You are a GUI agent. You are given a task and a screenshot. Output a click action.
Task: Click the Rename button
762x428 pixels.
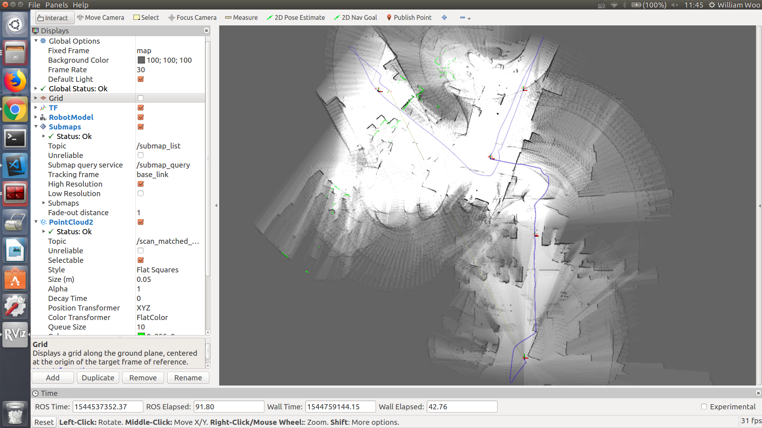click(x=188, y=378)
